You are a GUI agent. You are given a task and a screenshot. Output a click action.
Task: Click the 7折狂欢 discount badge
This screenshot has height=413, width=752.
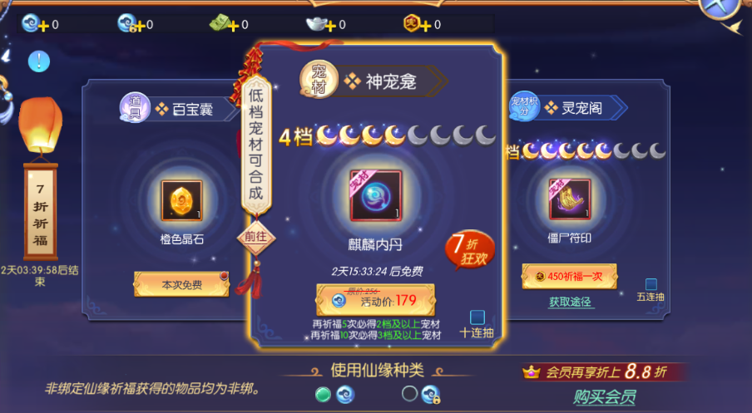pos(469,249)
